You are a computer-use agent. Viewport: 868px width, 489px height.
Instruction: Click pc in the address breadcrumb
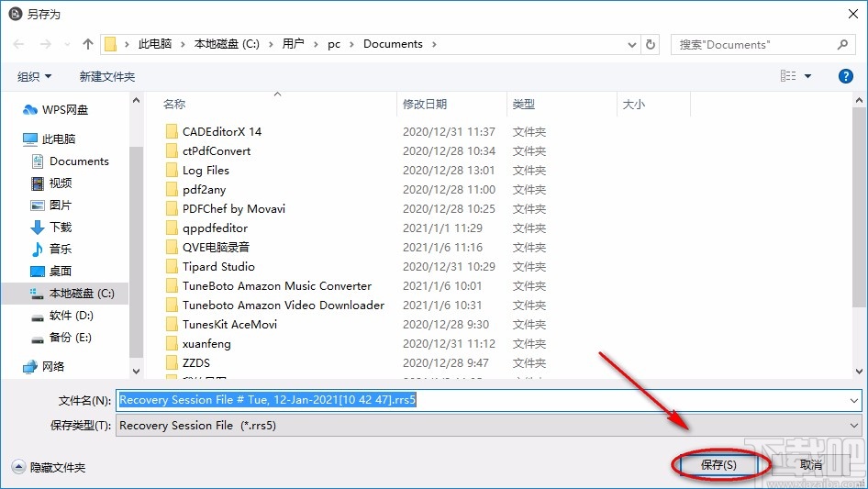point(334,44)
